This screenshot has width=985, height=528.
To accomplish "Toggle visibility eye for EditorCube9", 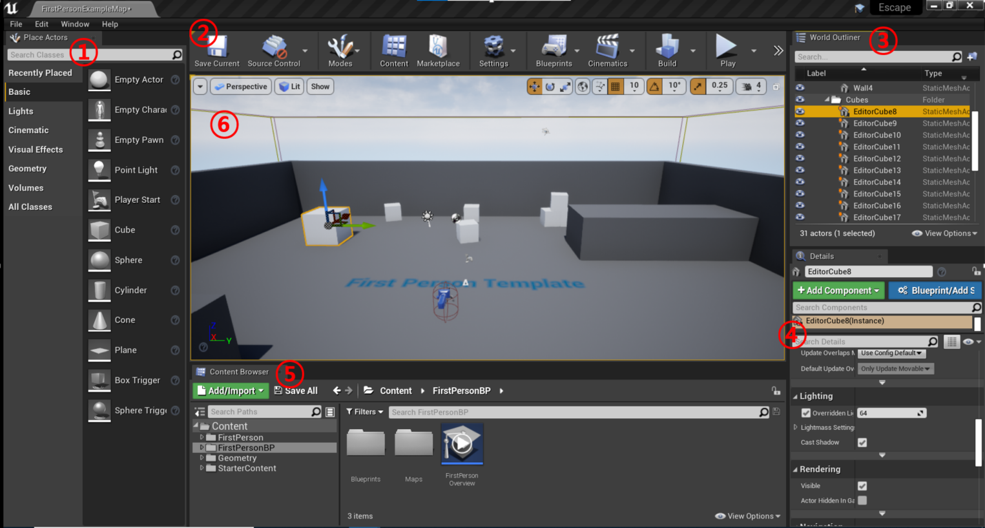I will tap(800, 123).
